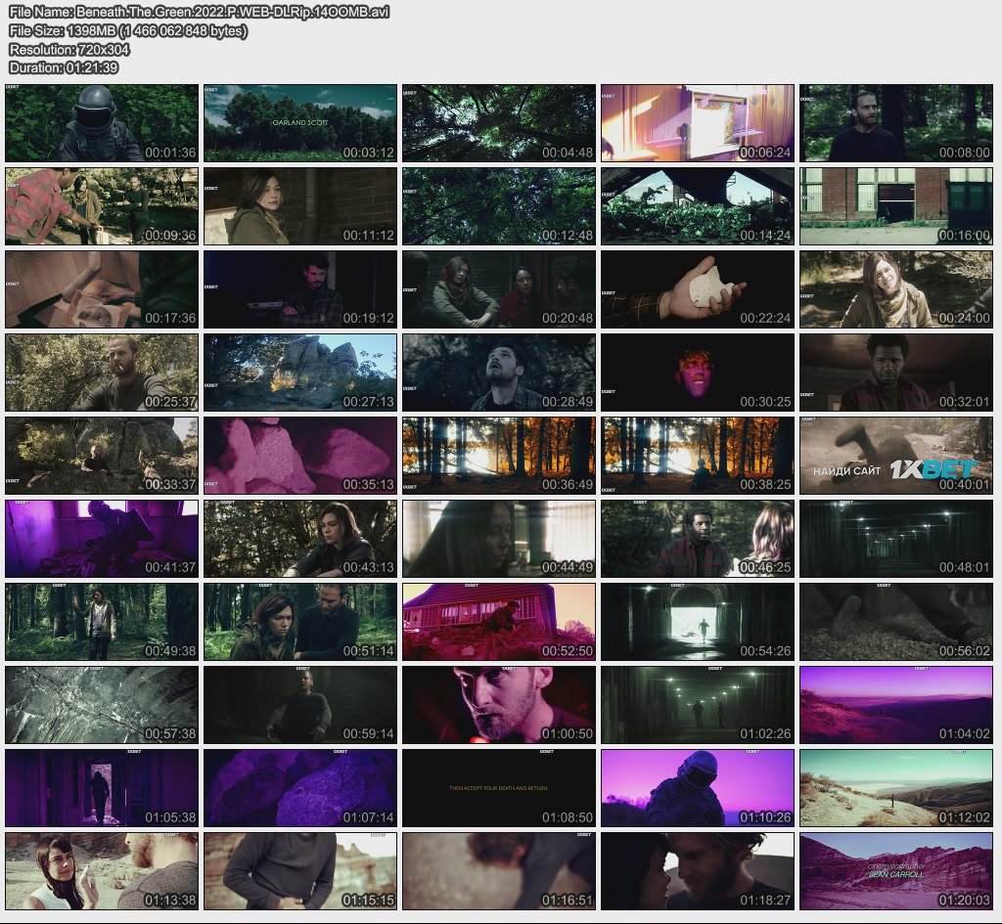Image resolution: width=1002 pixels, height=924 pixels.
Task: Select the Sean Carroll credits thumbnail
Action: pos(896,871)
